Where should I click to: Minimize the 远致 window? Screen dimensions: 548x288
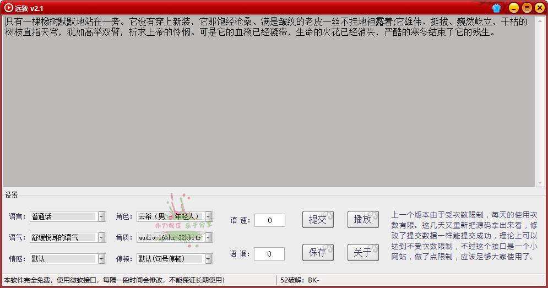coord(513,8)
